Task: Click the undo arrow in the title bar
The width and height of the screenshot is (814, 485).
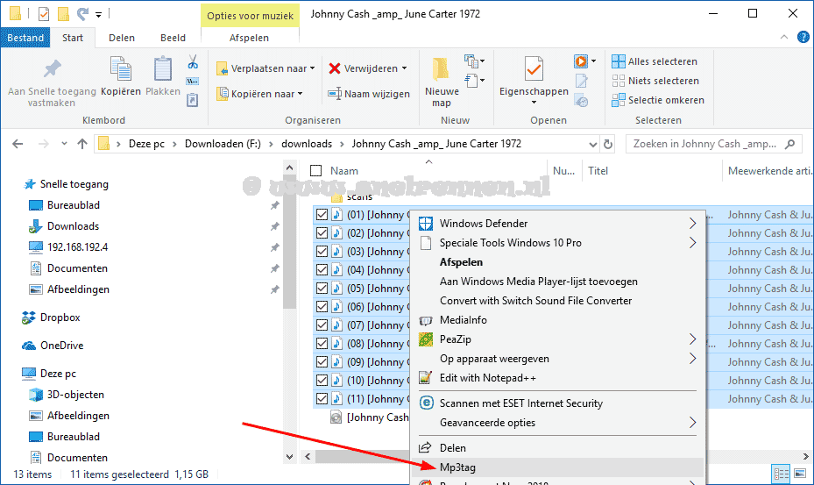Action: click(x=82, y=14)
